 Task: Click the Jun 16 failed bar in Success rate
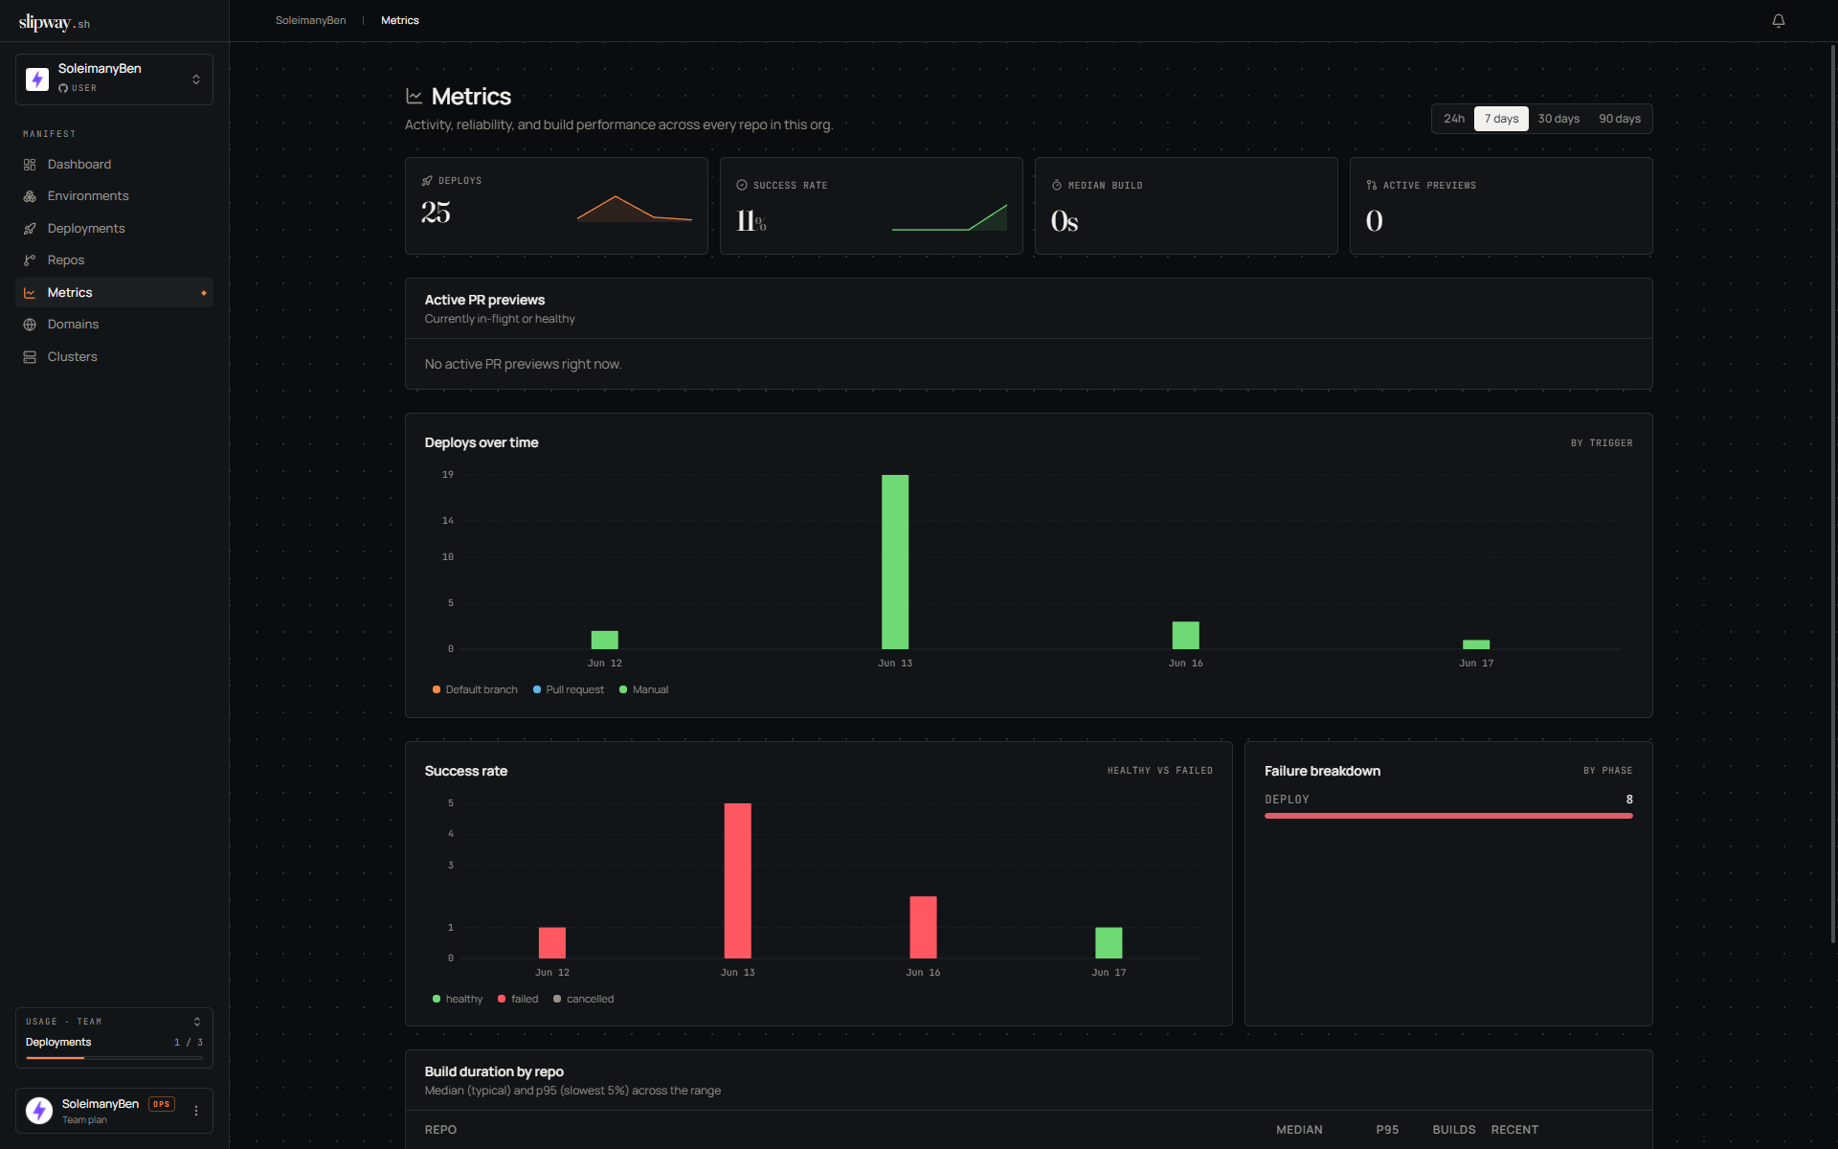[923, 927]
